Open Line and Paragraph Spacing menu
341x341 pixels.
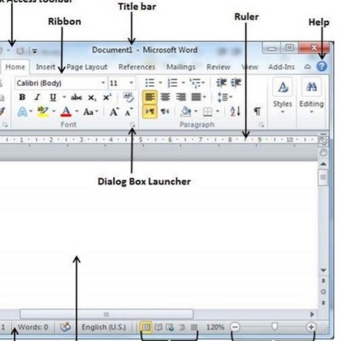pos(225,97)
